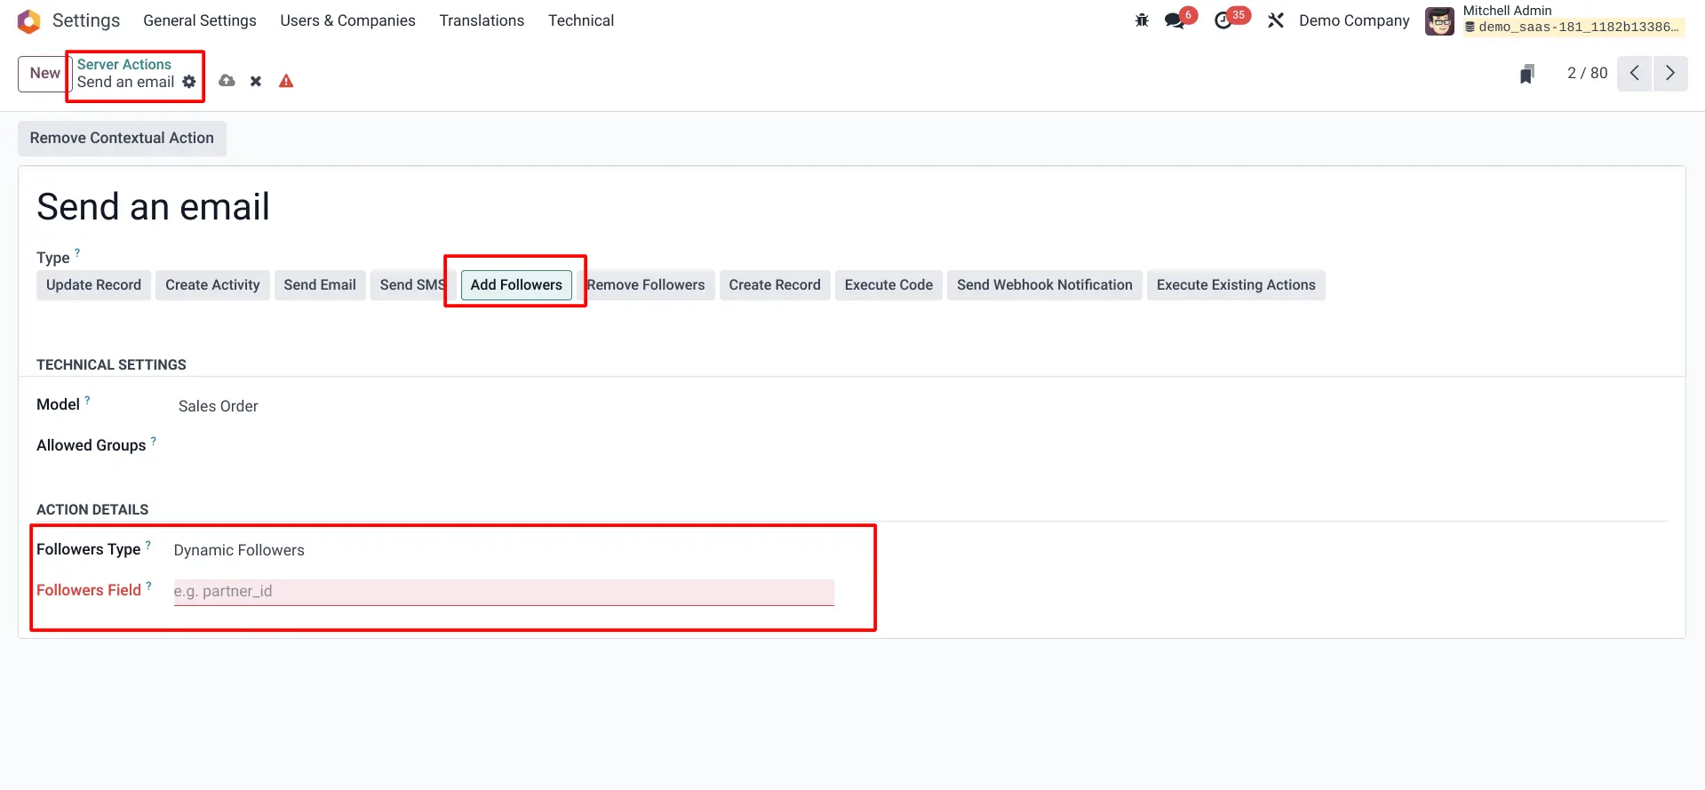Select the Execute Existing Actions type
The width and height of the screenshot is (1705, 790).
pyautogui.click(x=1236, y=285)
